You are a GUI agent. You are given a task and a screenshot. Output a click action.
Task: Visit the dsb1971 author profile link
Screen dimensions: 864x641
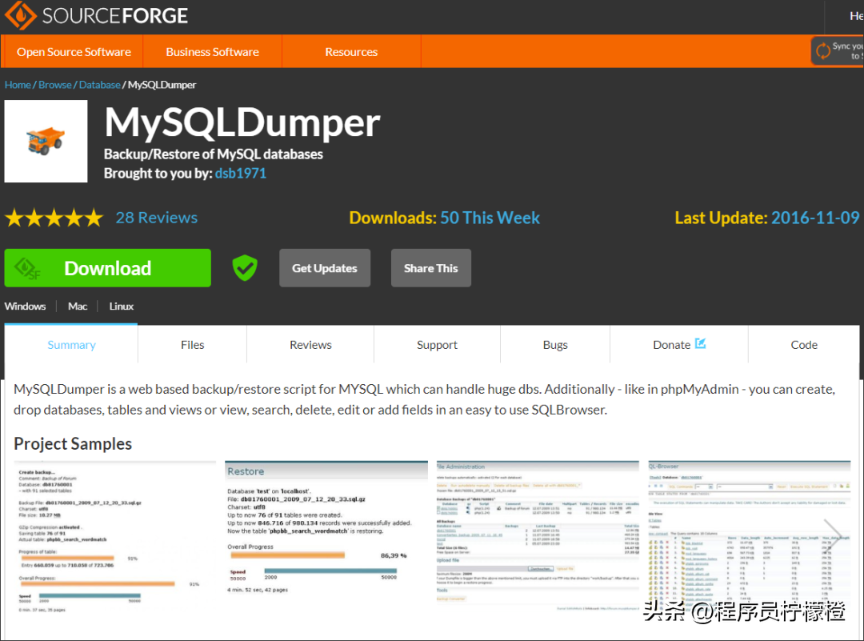point(240,173)
